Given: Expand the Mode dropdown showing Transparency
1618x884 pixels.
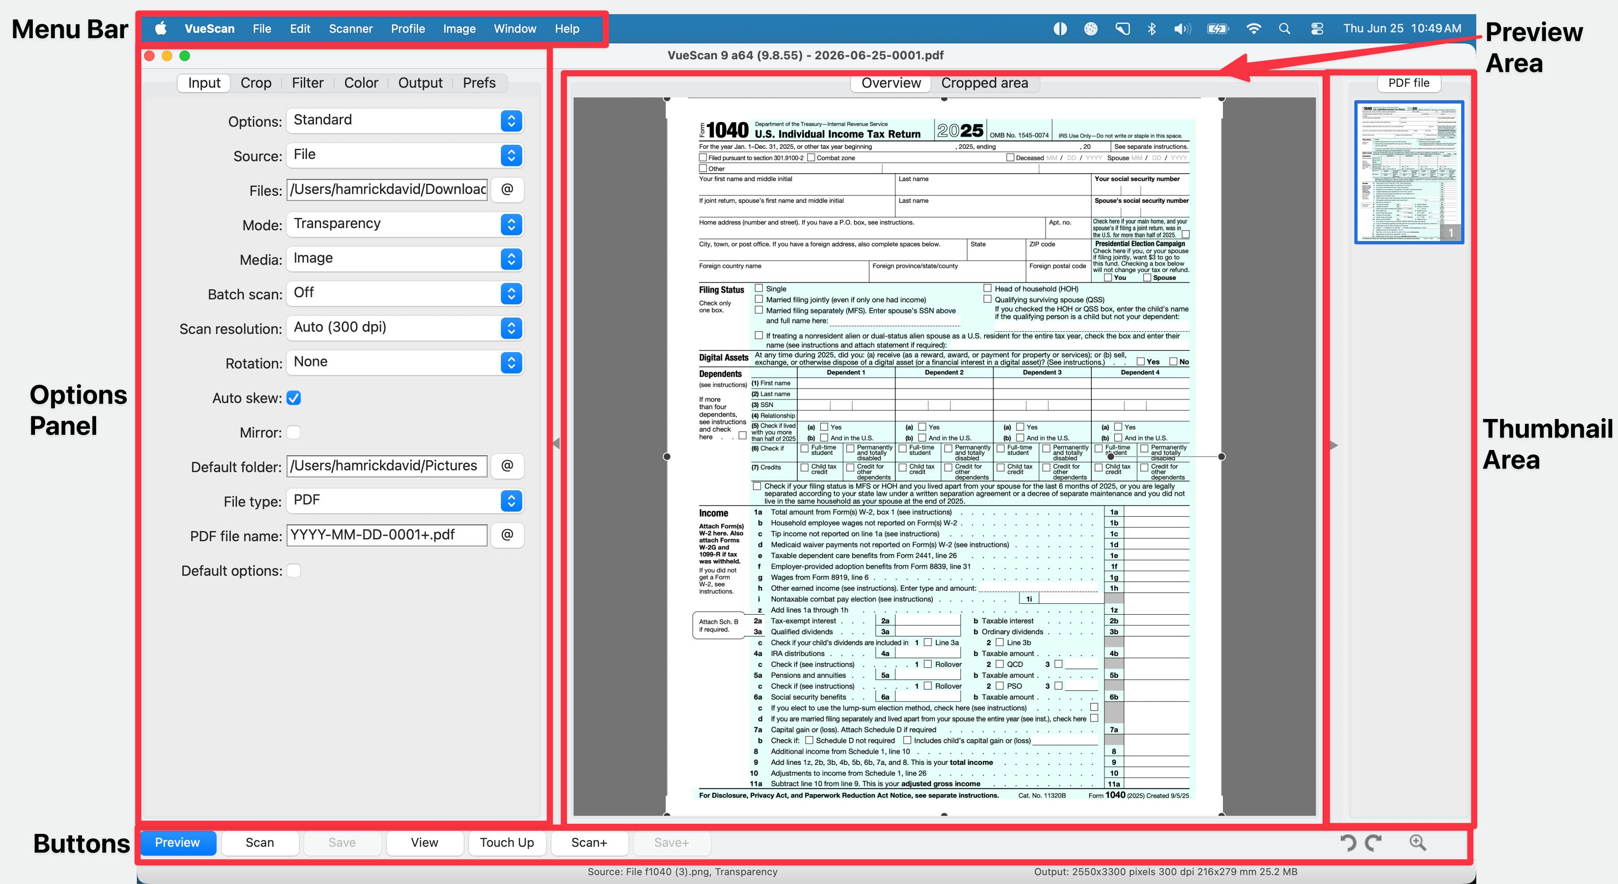Looking at the screenshot, I should pos(404,224).
